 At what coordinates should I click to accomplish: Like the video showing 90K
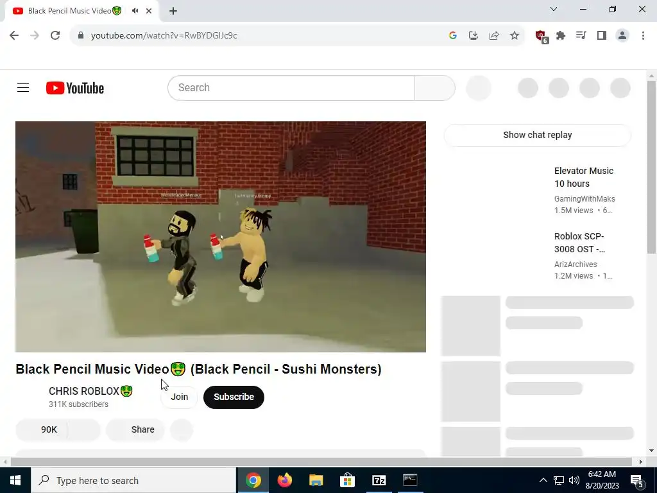[x=42, y=429]
